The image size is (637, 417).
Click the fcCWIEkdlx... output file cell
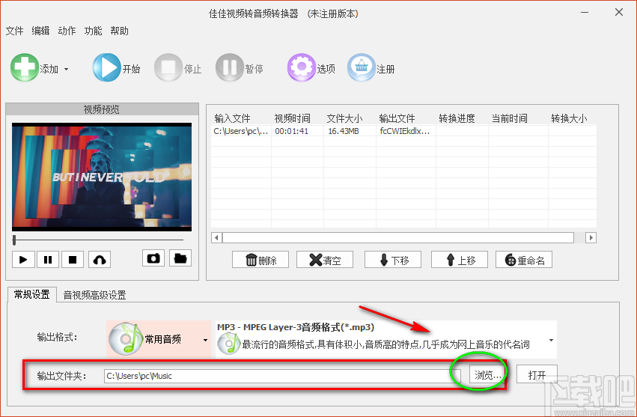tap(405, 131)
